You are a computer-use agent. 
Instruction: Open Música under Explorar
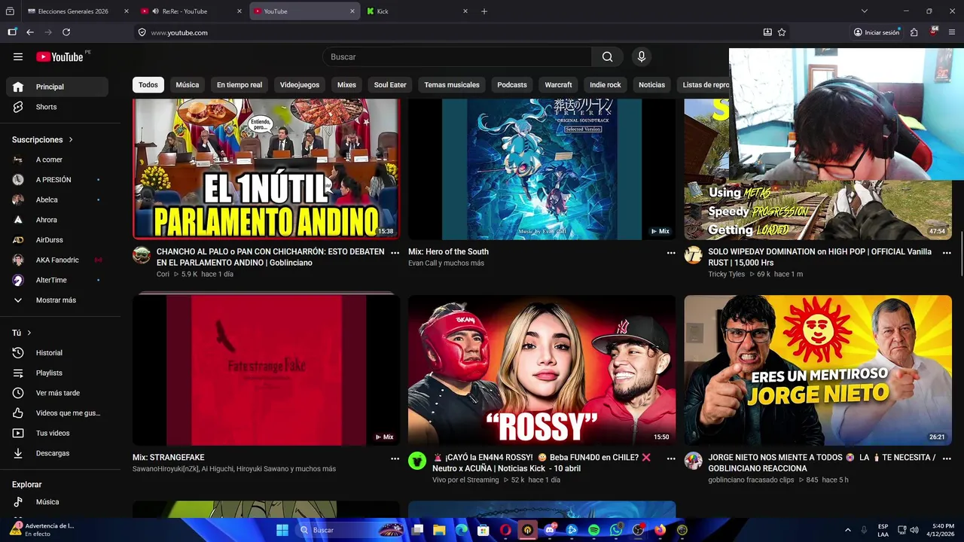57,501
